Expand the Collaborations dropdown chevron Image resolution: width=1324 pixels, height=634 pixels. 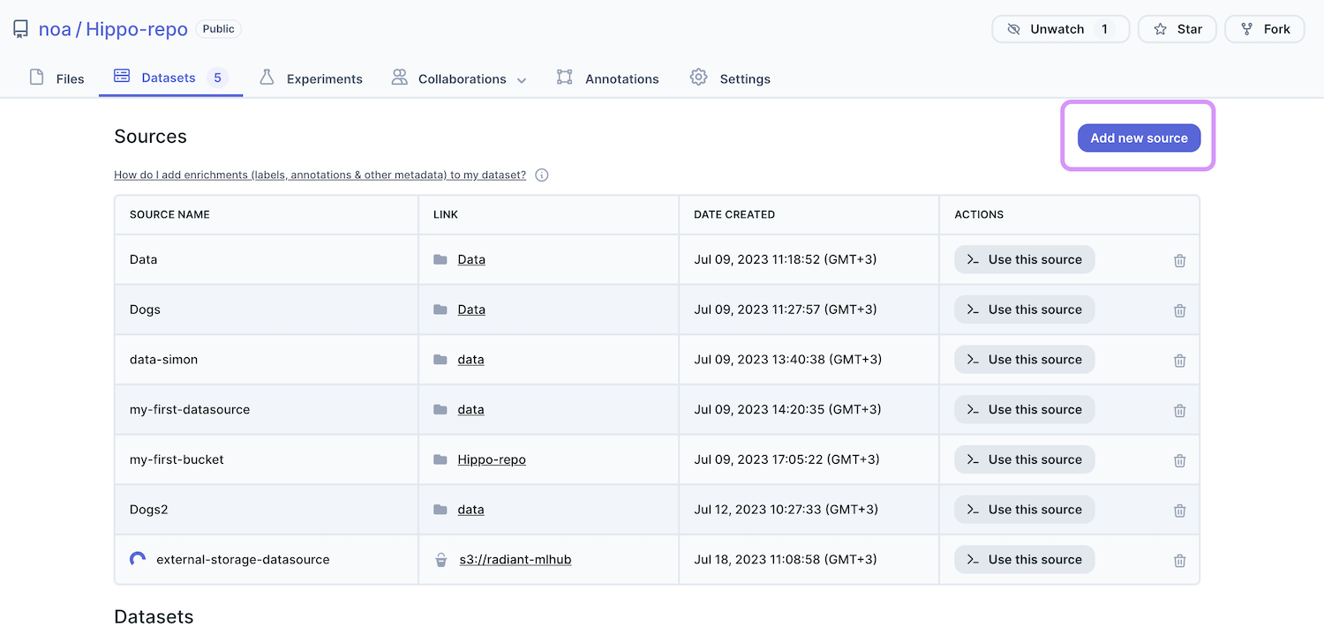tap(522, 80)
